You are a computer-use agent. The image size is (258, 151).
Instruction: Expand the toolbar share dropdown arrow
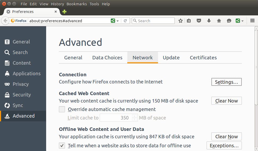(x=243, y=21)
